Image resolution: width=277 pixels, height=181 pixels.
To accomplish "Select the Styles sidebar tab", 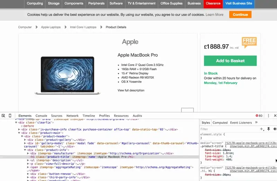I will tap(206, 123).
